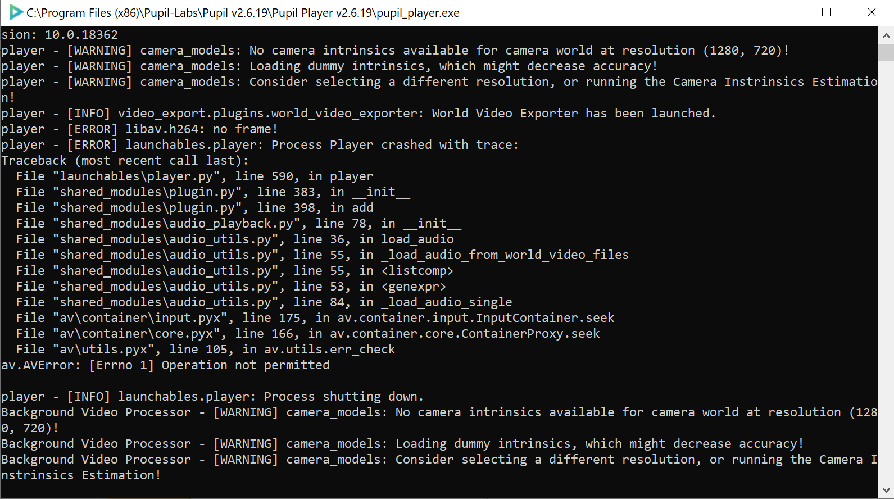Maximize the pupil_player.exe console window
Screen dimensions: 894x499
click(826, 12)
